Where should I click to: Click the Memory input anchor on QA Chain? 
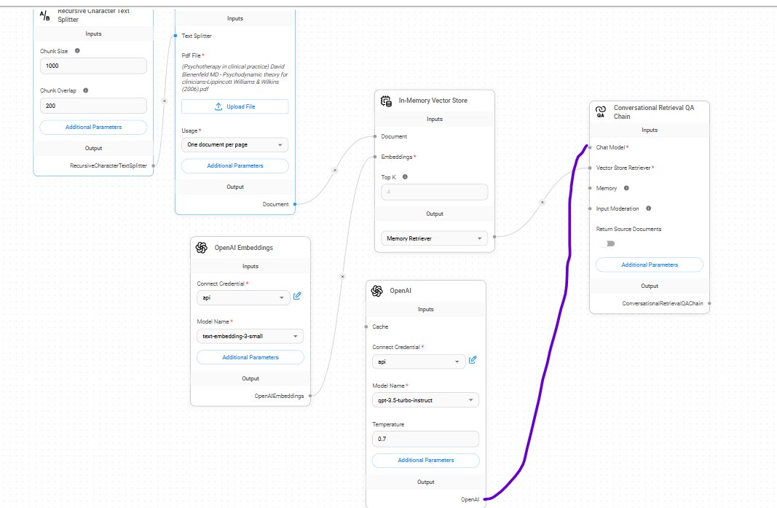[x=590, y=188]
